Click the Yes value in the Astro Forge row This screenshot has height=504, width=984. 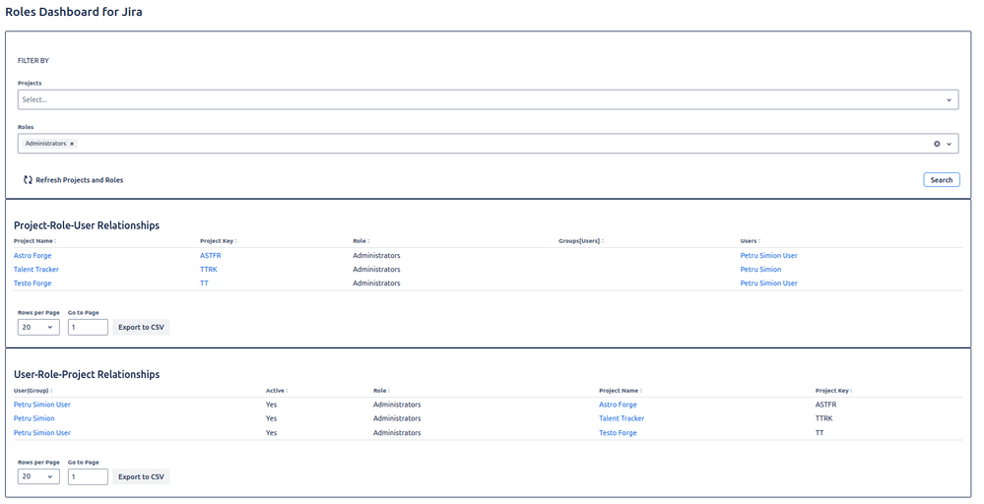tap(271, 405)
